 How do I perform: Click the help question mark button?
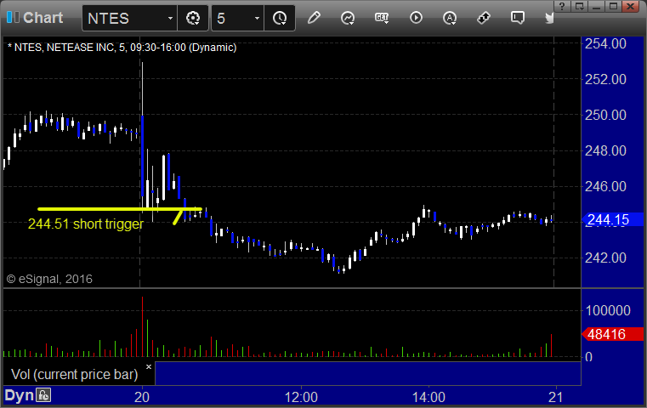tap(562, 6)
